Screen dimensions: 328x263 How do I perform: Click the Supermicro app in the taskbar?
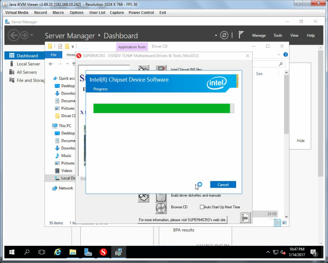click(103, 252)
